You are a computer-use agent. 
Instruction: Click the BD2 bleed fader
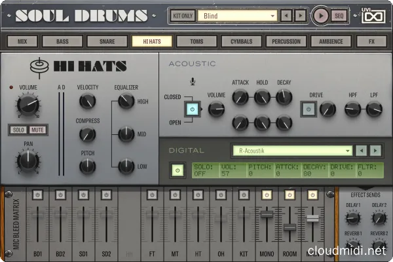coord(60,214)
